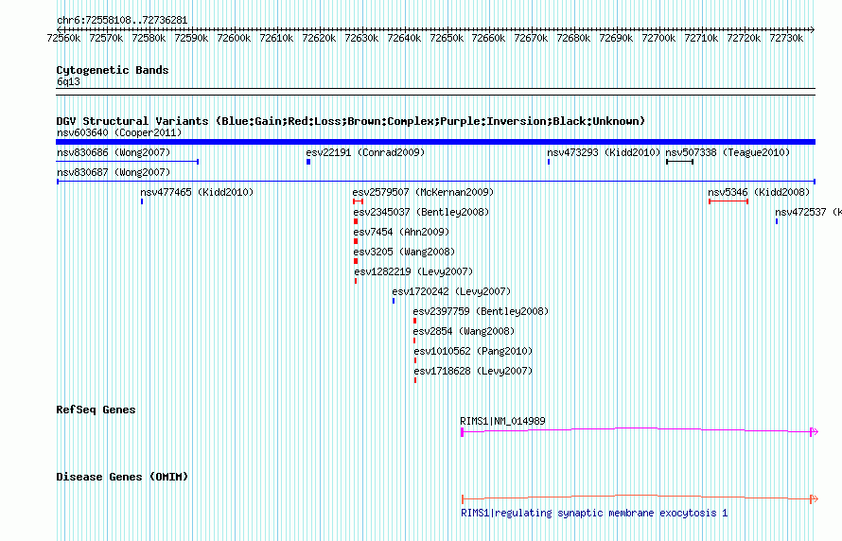The height and width of the screenshot is (541, 842).
Task: Open the esv2397759 (Bentley2008) variant
Action: pyautogui.click(x=481, y=311)
